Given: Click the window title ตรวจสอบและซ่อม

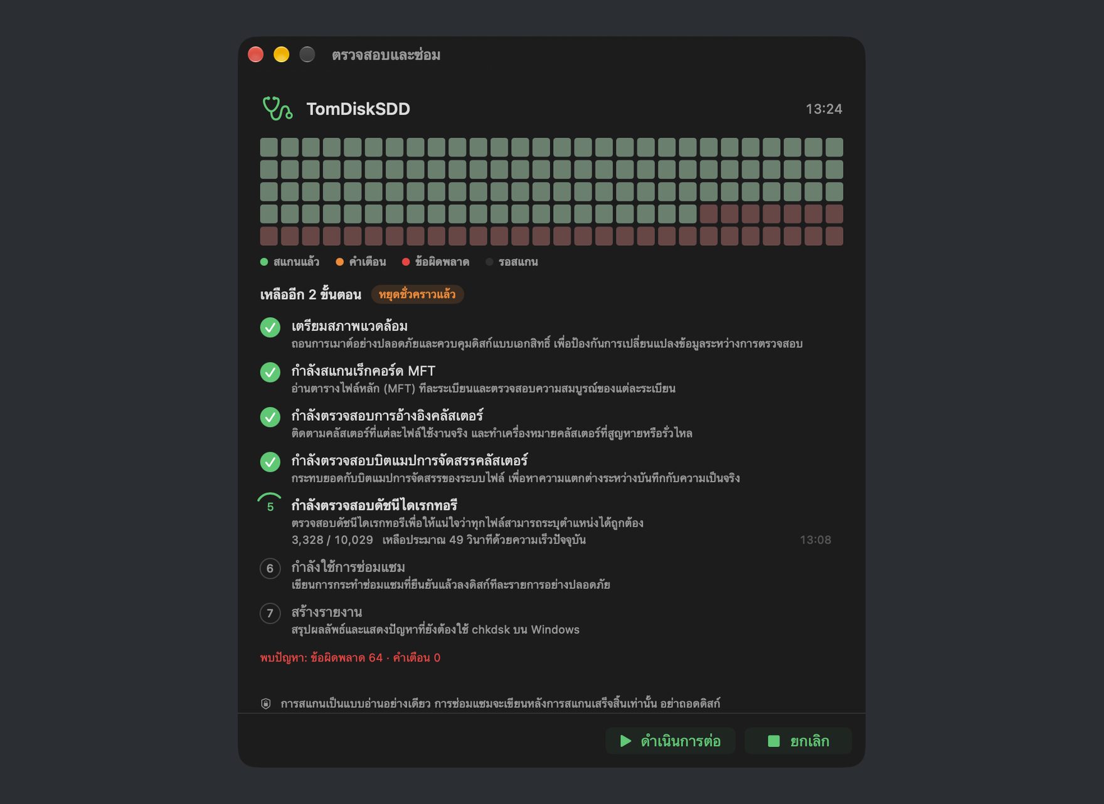Looking at the screenshot, I should (x=386, y=55).
